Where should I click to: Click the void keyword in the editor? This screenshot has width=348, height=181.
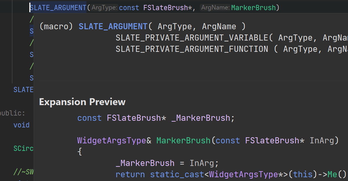coord(21,125)
